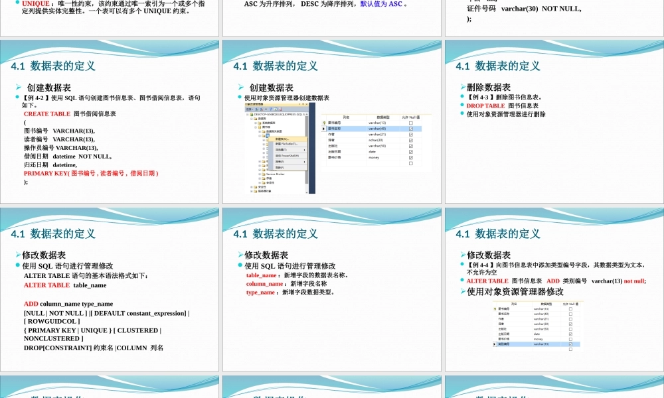Select the slide with ALTER TABLE syntax format
This screenshot has height=398, width=664.
(110, 289)
